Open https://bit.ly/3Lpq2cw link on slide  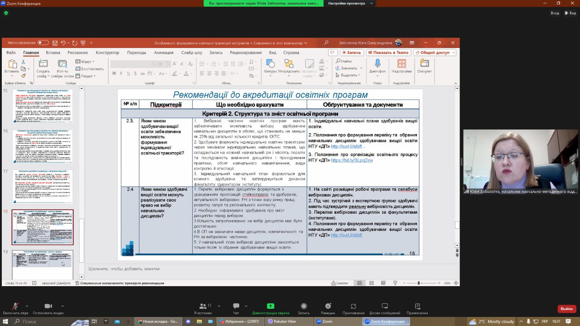(352, 160)
